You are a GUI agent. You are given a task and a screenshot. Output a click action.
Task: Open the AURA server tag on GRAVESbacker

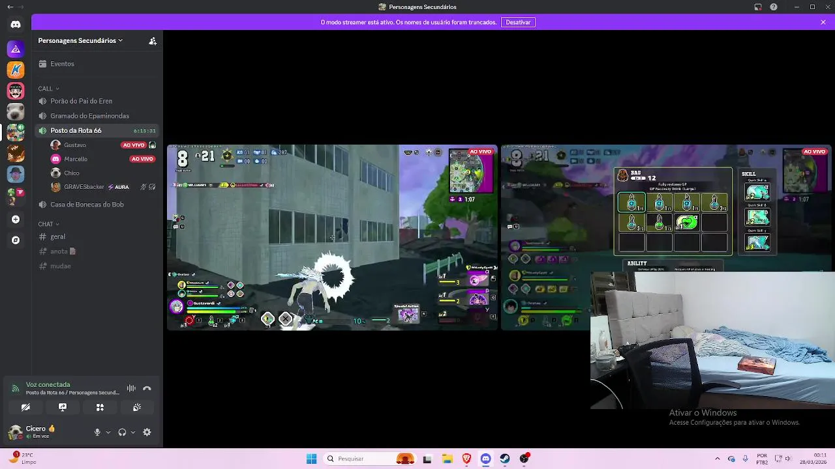(118, 187)
